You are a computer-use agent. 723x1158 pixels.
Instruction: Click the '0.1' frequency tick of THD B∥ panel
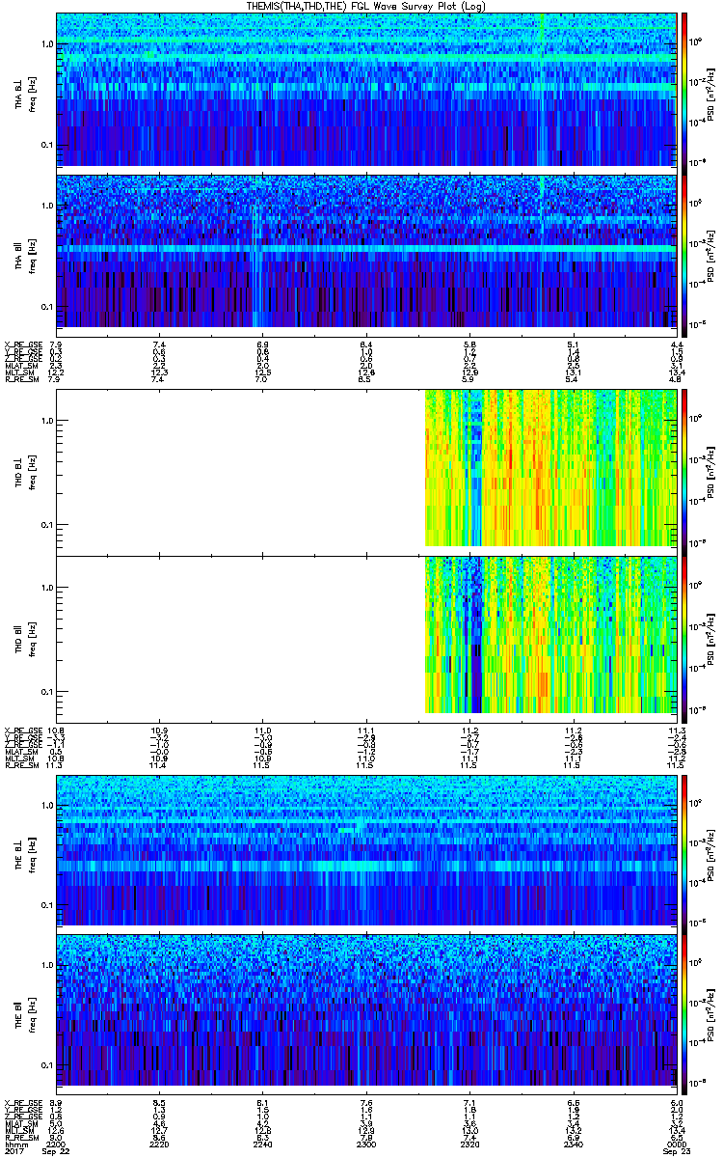47,692
